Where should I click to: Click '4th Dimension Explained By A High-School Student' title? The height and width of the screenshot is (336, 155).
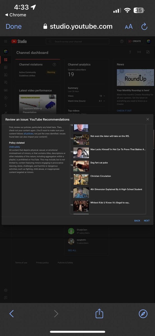point(116,189)
